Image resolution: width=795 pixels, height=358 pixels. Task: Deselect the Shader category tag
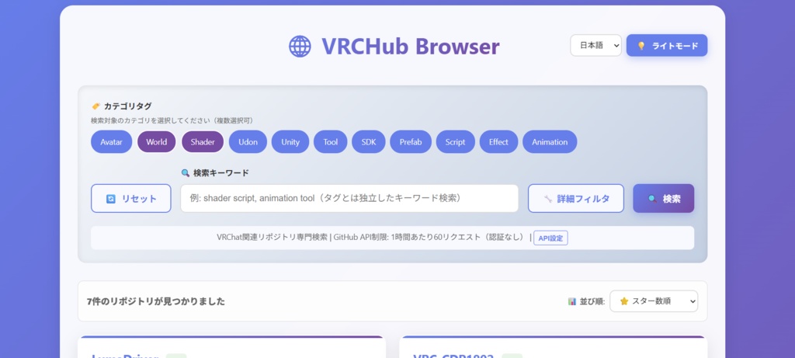click(203, 142)
